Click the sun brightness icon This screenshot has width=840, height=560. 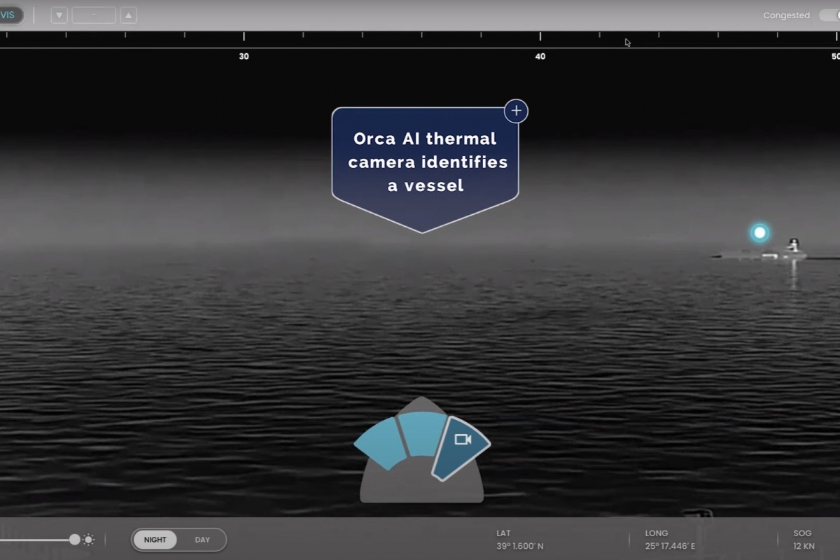89,540
